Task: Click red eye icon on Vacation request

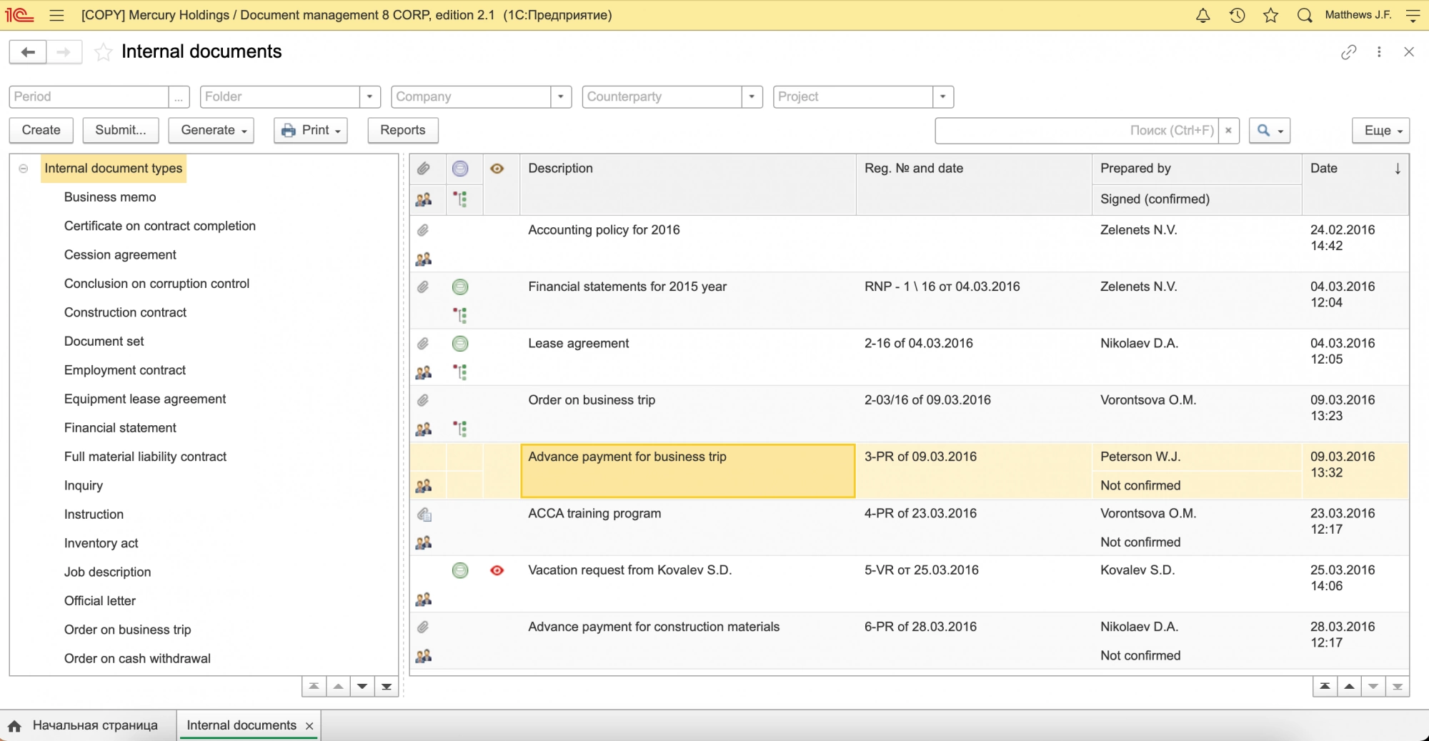Action: (497, 570)
